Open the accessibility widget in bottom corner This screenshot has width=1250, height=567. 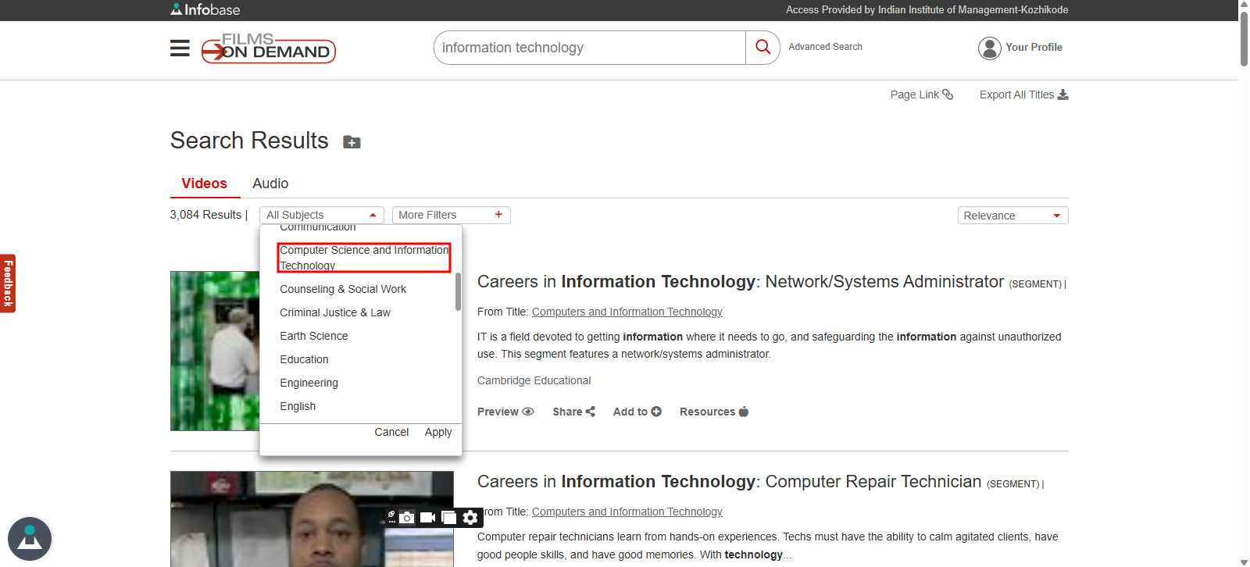click(x=30, y=539)
